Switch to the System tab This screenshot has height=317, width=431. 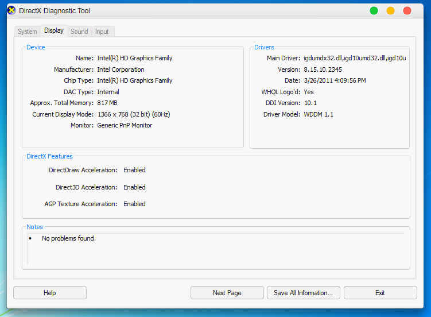point(28,32)
